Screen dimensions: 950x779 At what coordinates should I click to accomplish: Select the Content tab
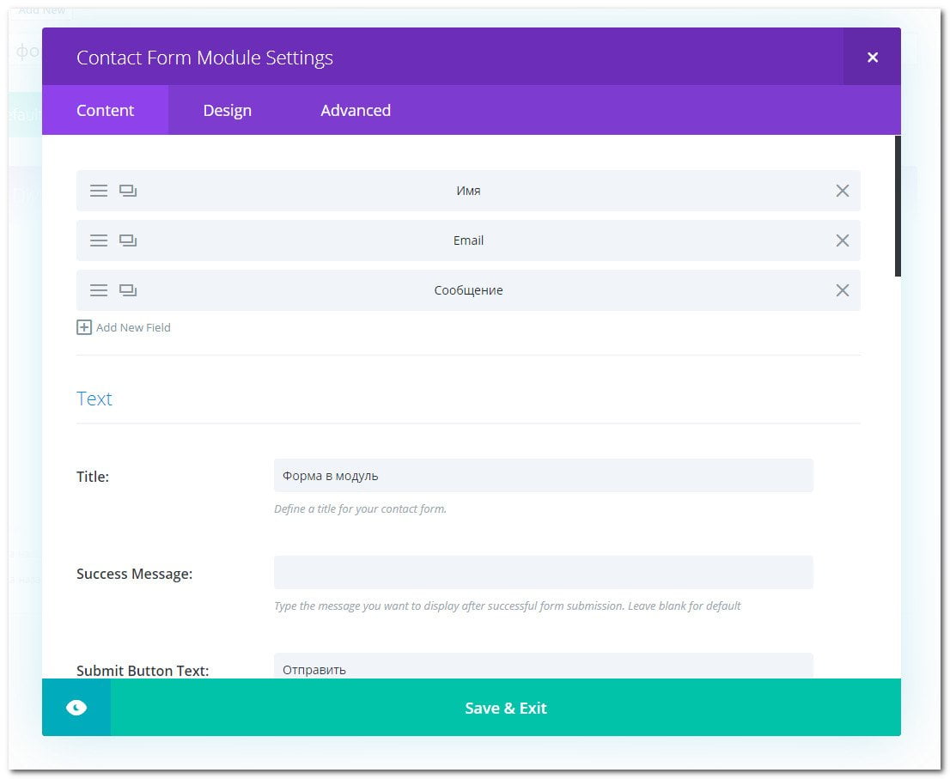[105, 110]
